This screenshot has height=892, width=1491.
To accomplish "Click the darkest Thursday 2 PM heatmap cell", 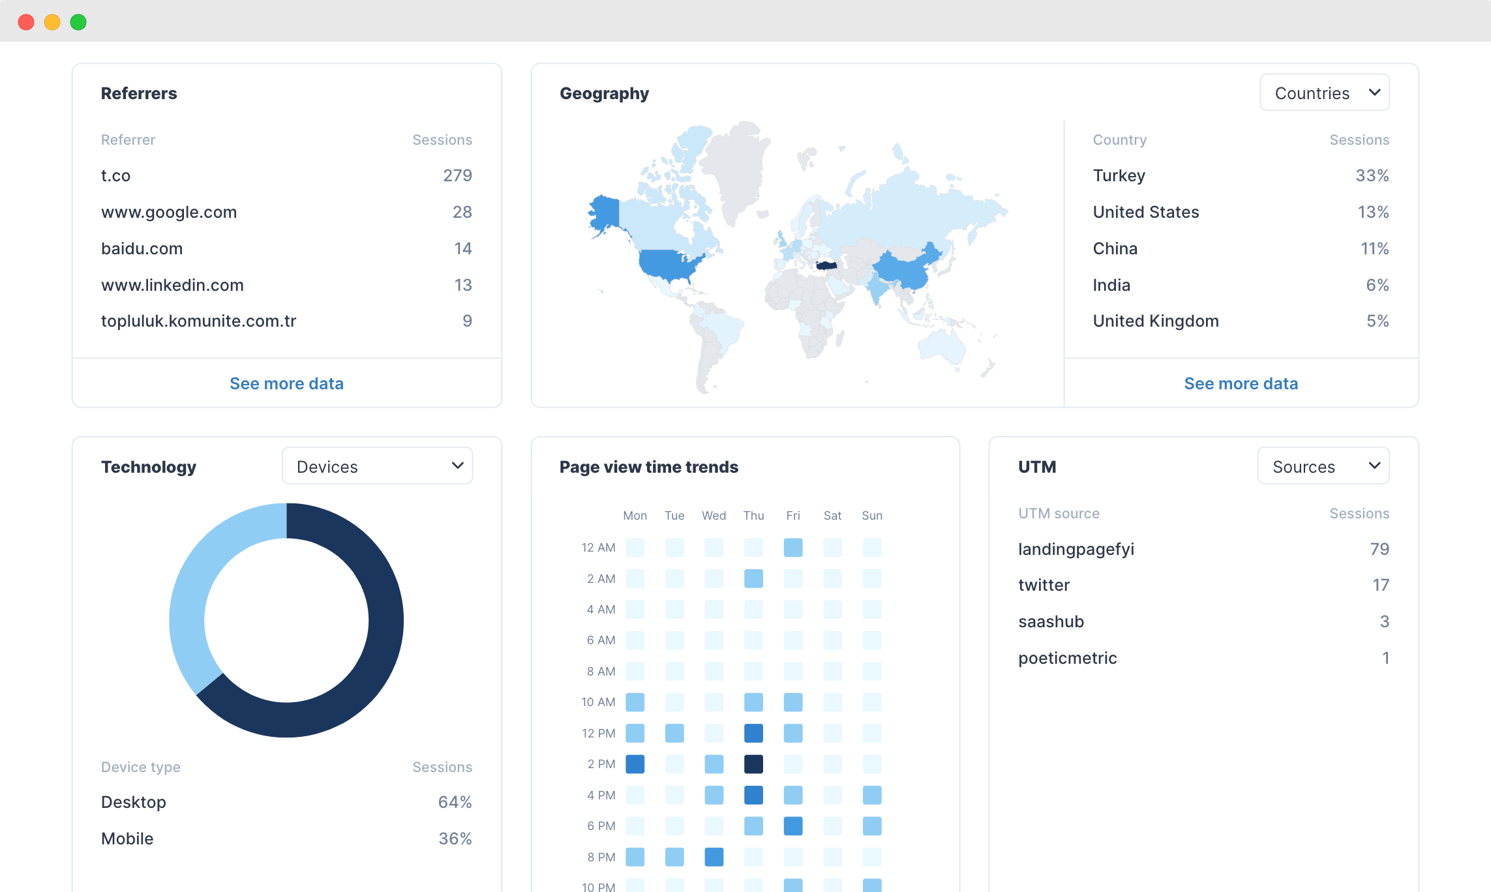I will 753,764.
